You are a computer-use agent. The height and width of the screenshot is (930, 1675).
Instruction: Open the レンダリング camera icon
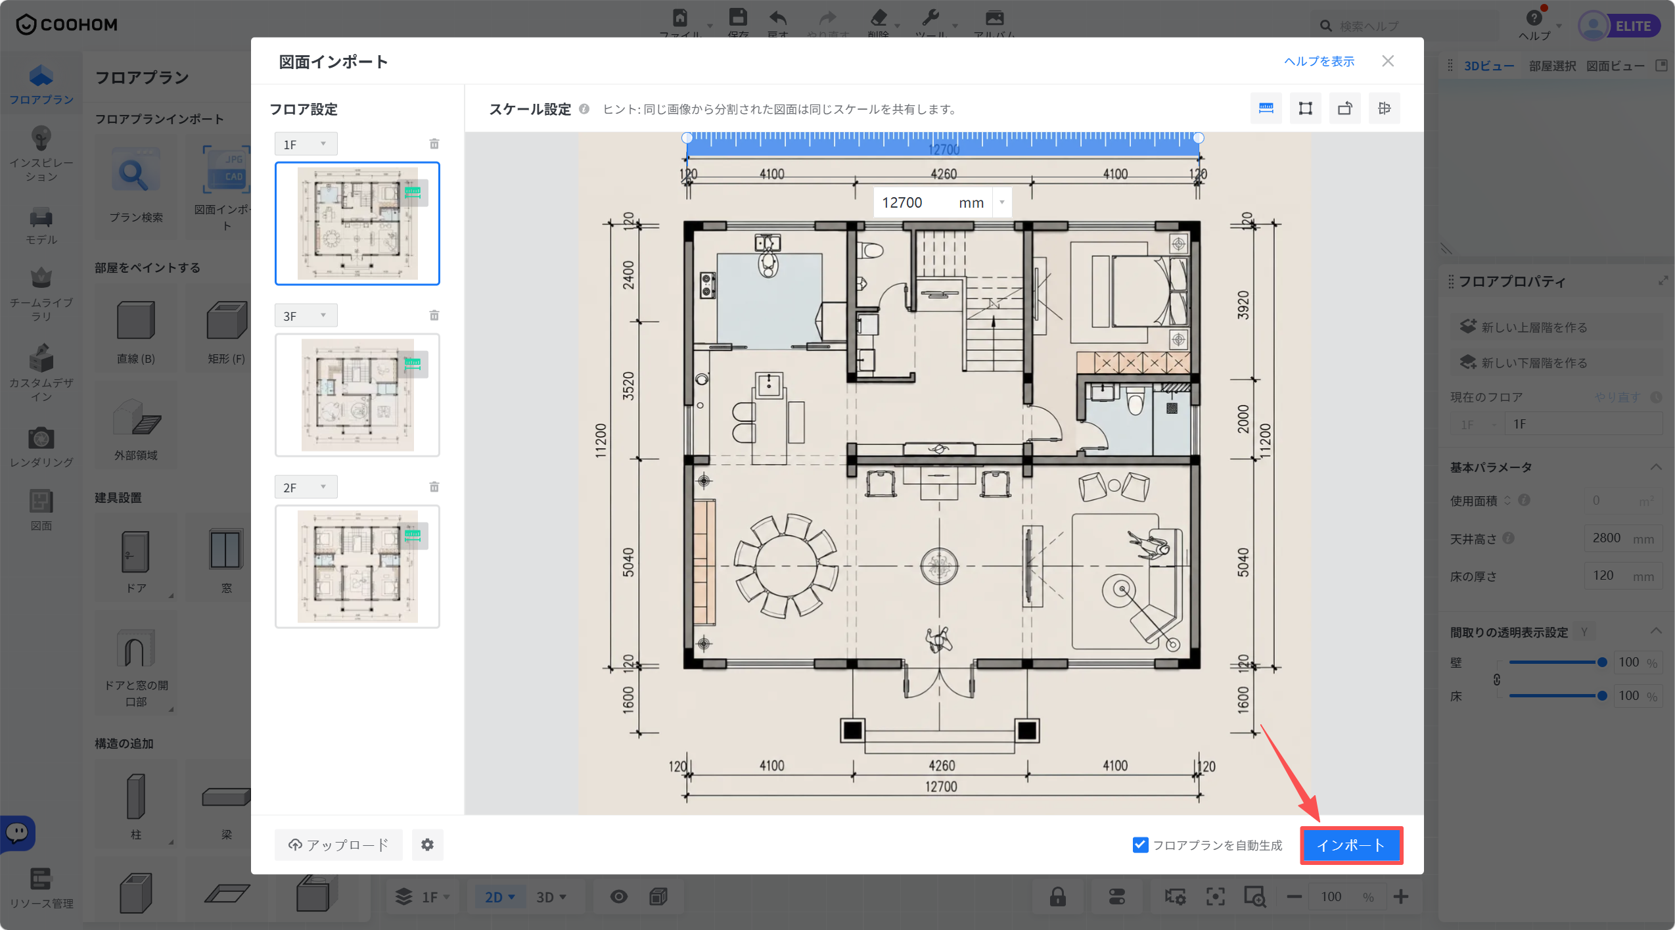(x=41, y=447)
